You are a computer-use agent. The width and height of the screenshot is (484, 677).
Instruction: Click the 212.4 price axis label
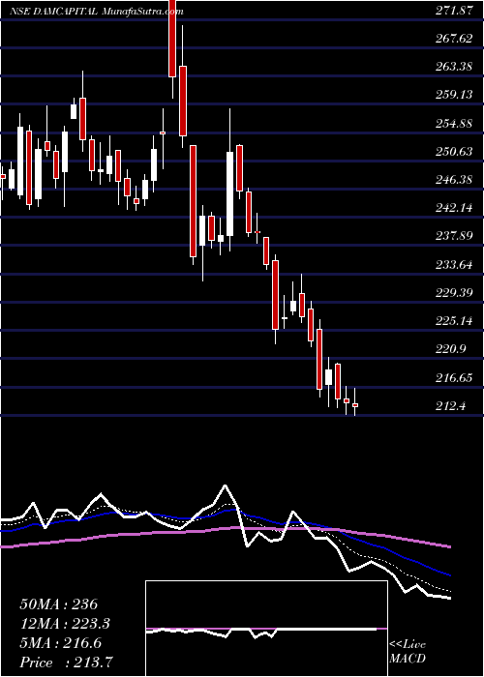(x=452, y=406)
